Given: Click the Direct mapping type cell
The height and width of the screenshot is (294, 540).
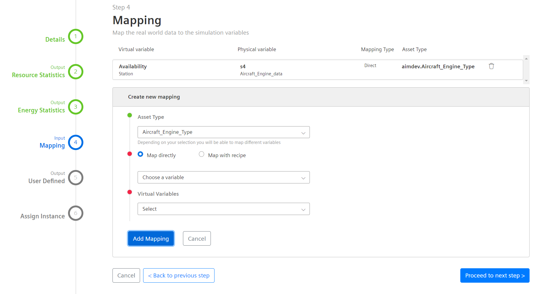Looking at the screenshot, I should tap(370, 66).
